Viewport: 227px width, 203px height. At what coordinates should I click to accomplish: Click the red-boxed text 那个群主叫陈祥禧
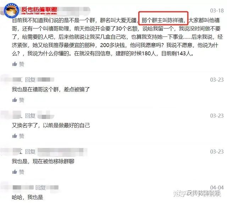pyautogui.click(x=163, y=20)
